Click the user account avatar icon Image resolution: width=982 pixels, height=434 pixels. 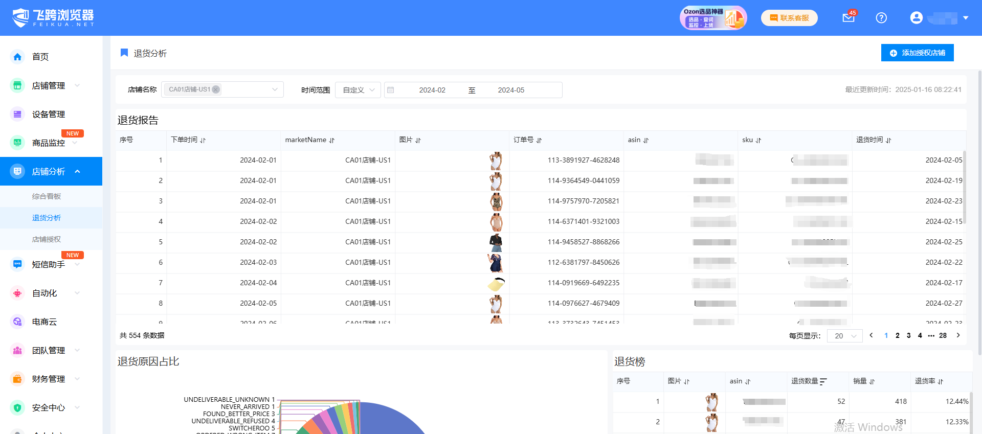point(916,18)
